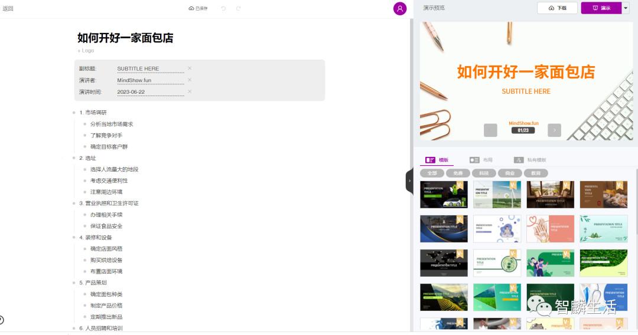Screen dimensions: 638x335
Task: Select the dark blue gold curve template
Action: [444, 229]
